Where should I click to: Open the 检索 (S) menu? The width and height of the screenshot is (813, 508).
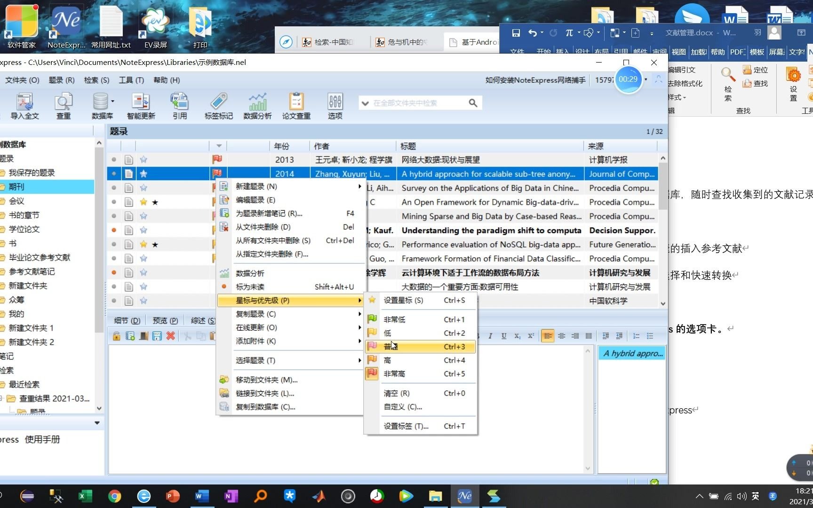pyautogui.click(x=96, y=80)
